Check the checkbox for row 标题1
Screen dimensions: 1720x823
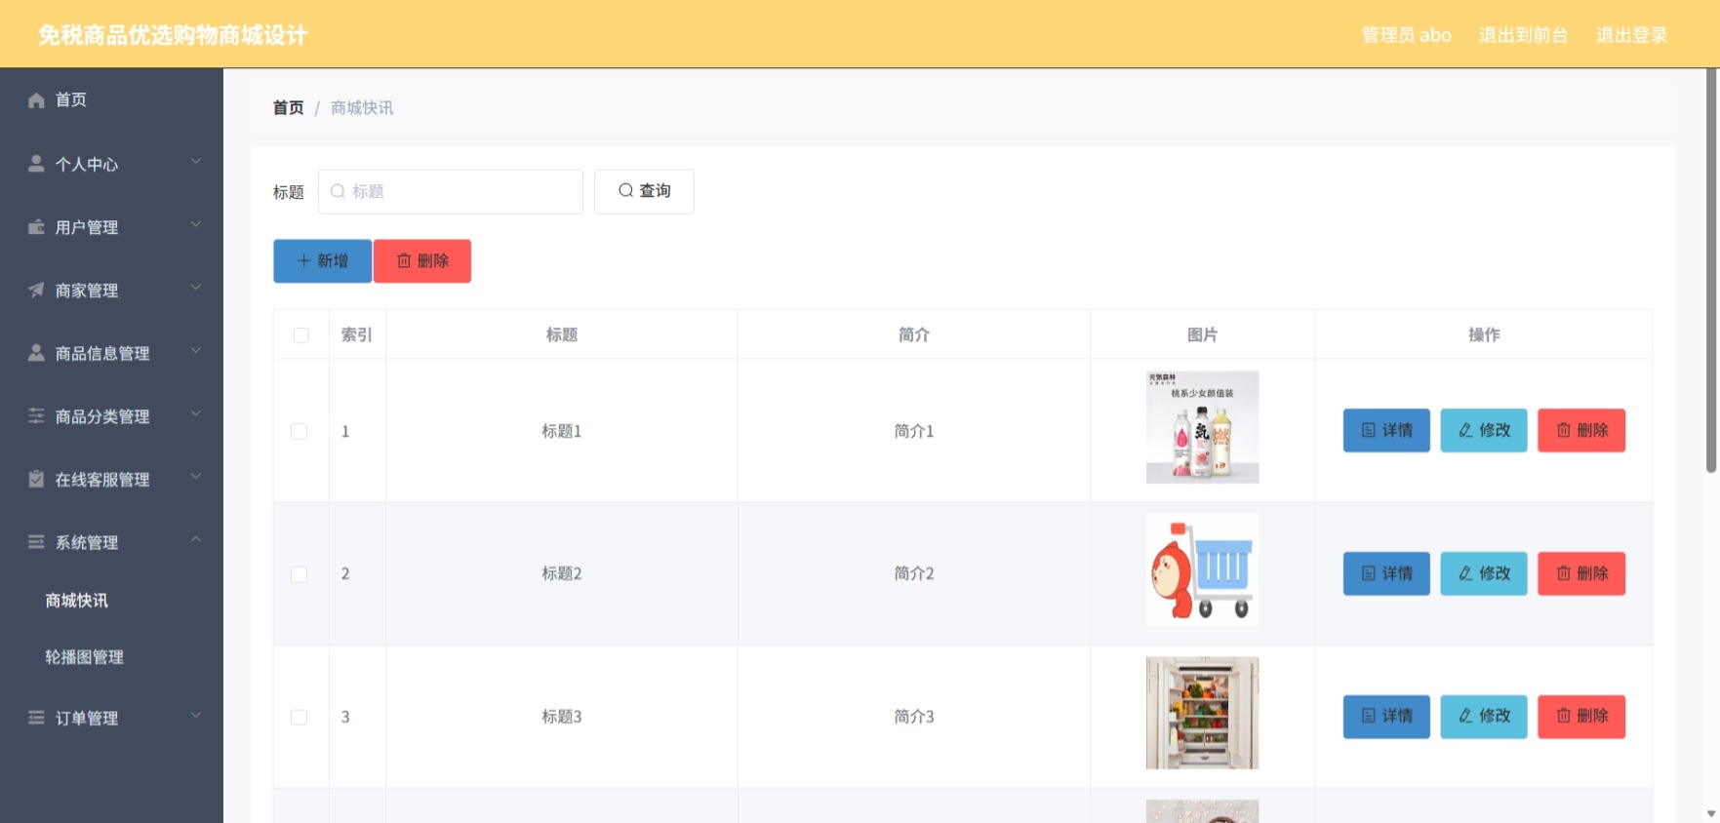click(300, 431)
